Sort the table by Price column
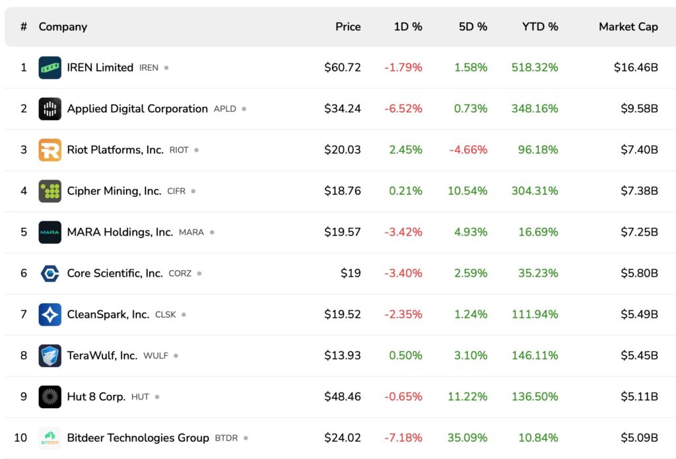676x459 pixels. 348,26
